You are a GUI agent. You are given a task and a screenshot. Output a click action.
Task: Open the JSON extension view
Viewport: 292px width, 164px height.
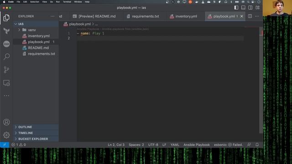6,44
